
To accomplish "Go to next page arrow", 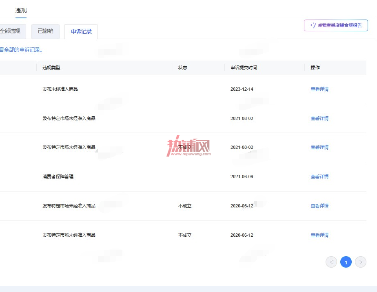I will [x=360, y=262].
